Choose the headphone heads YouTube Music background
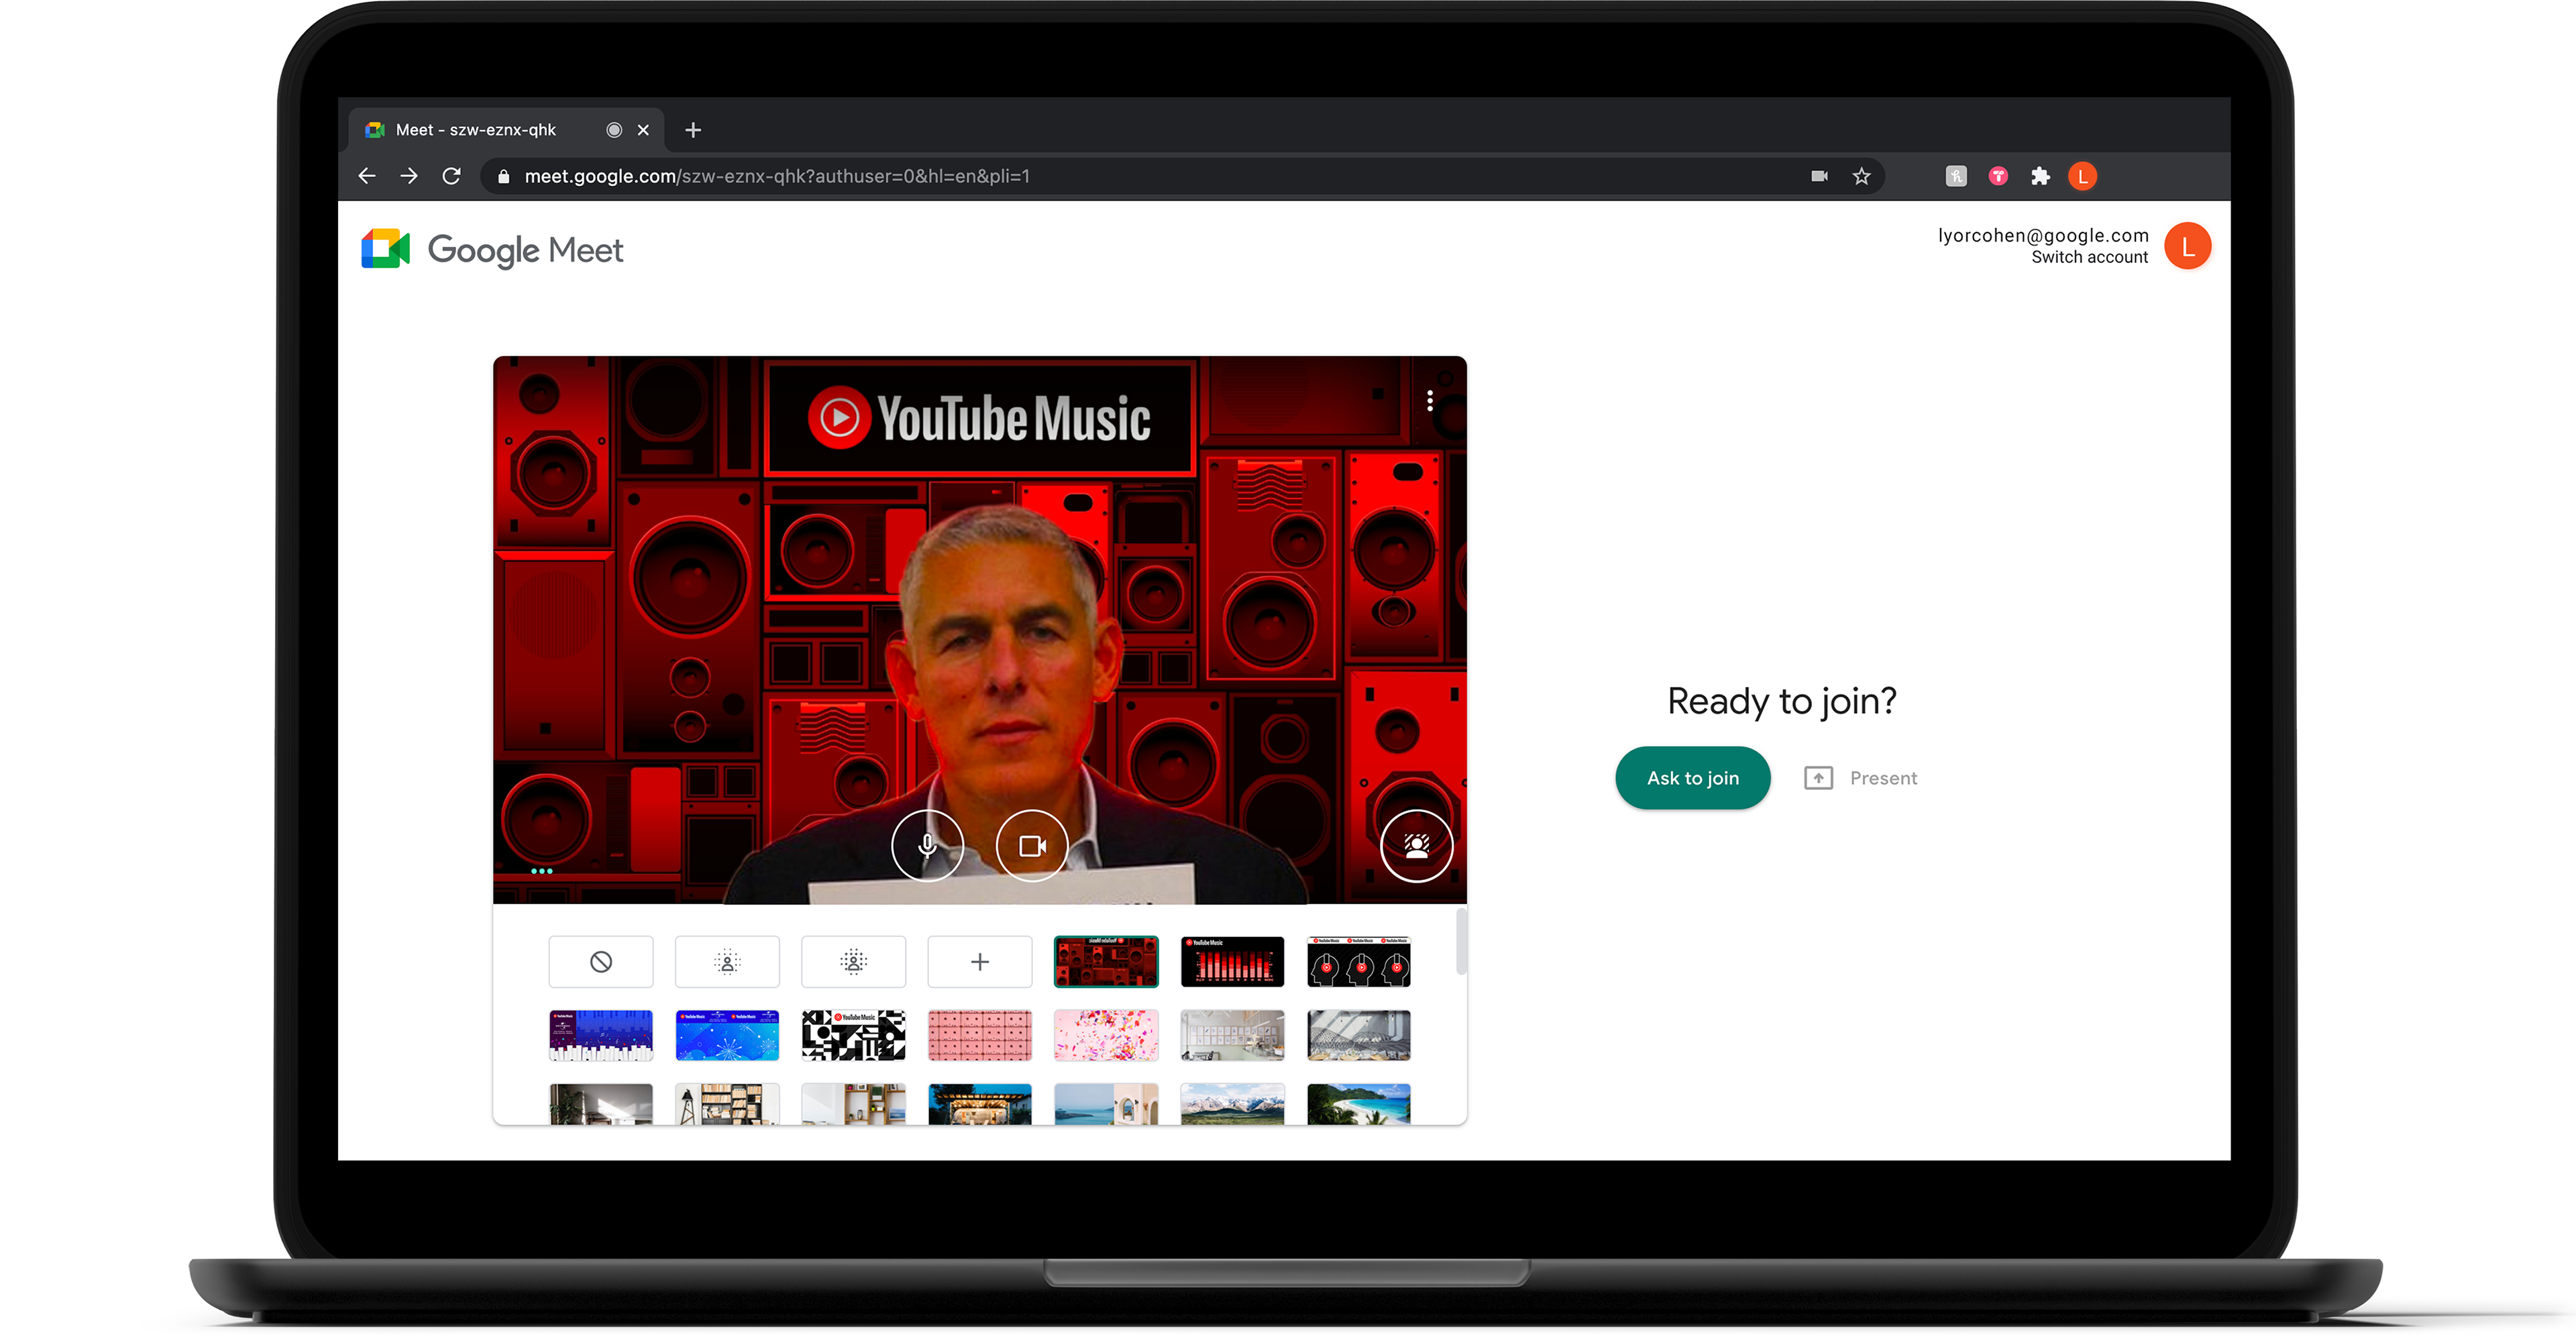2576x1336 pixels. tap(1358, 961)
